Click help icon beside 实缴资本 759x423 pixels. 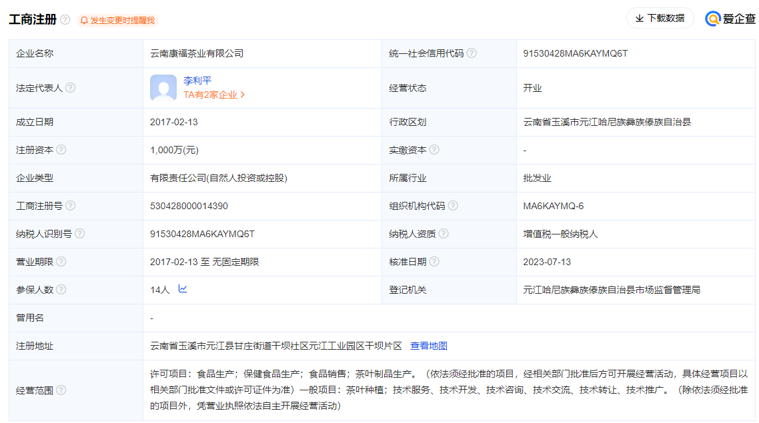434,151
